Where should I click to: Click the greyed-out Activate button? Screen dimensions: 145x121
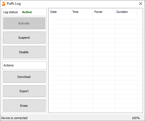pyautogui.click(x=24, y=23)
